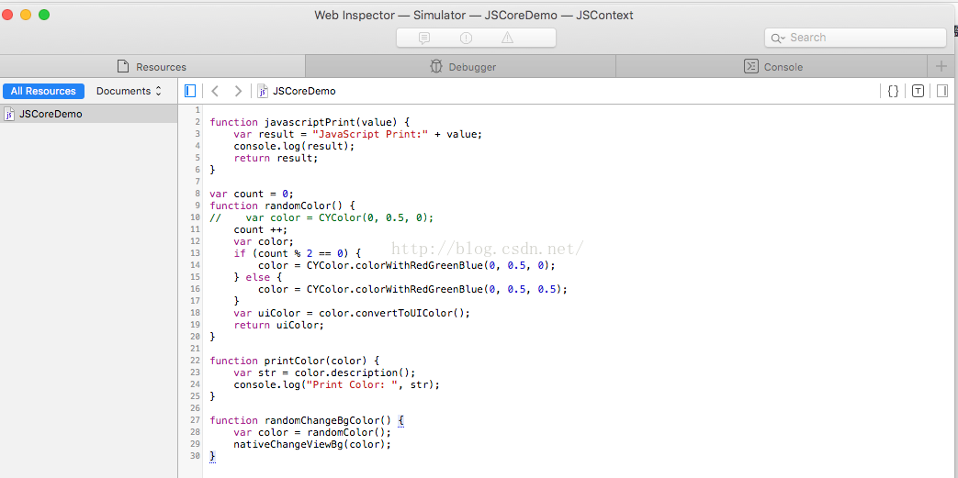Click 'return result;' statement
The width and height of the screenshot is (958, 478).
point(276,158)
